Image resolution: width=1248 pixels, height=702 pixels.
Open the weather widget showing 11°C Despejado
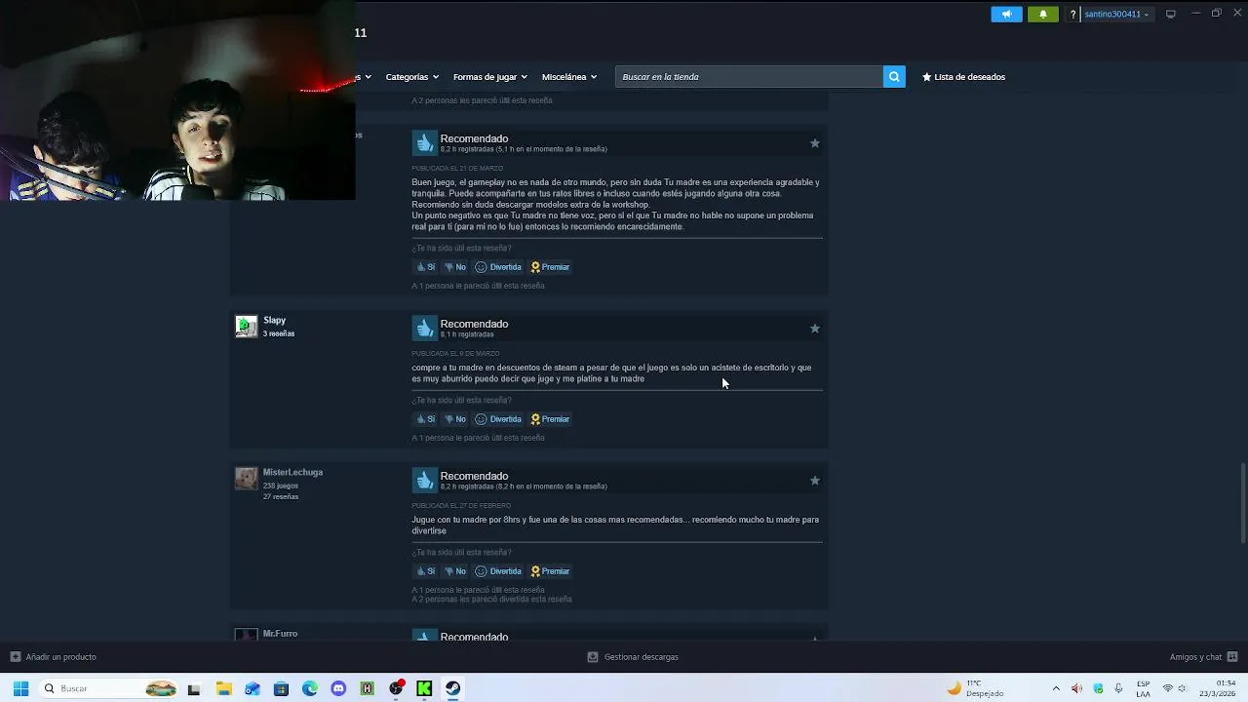(975, 689)
